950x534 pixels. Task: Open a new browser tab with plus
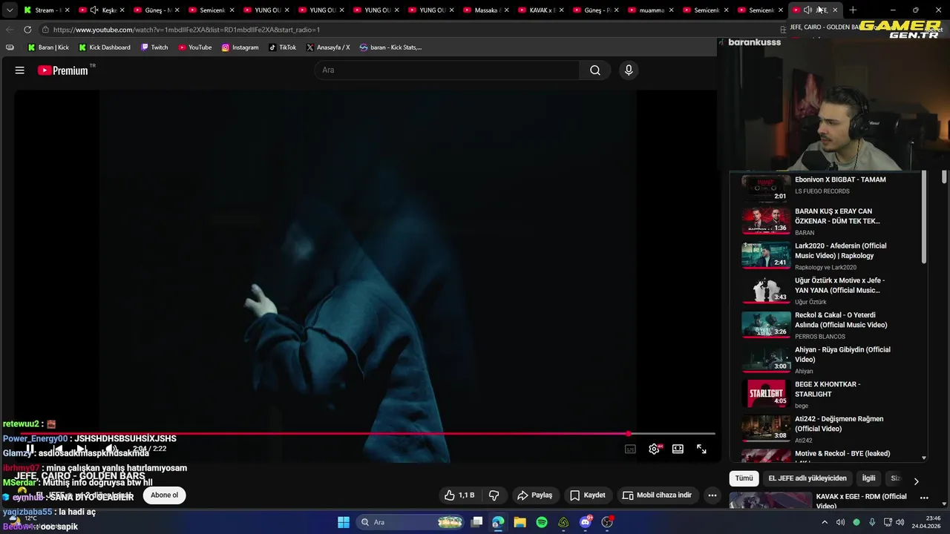point(853,10)
